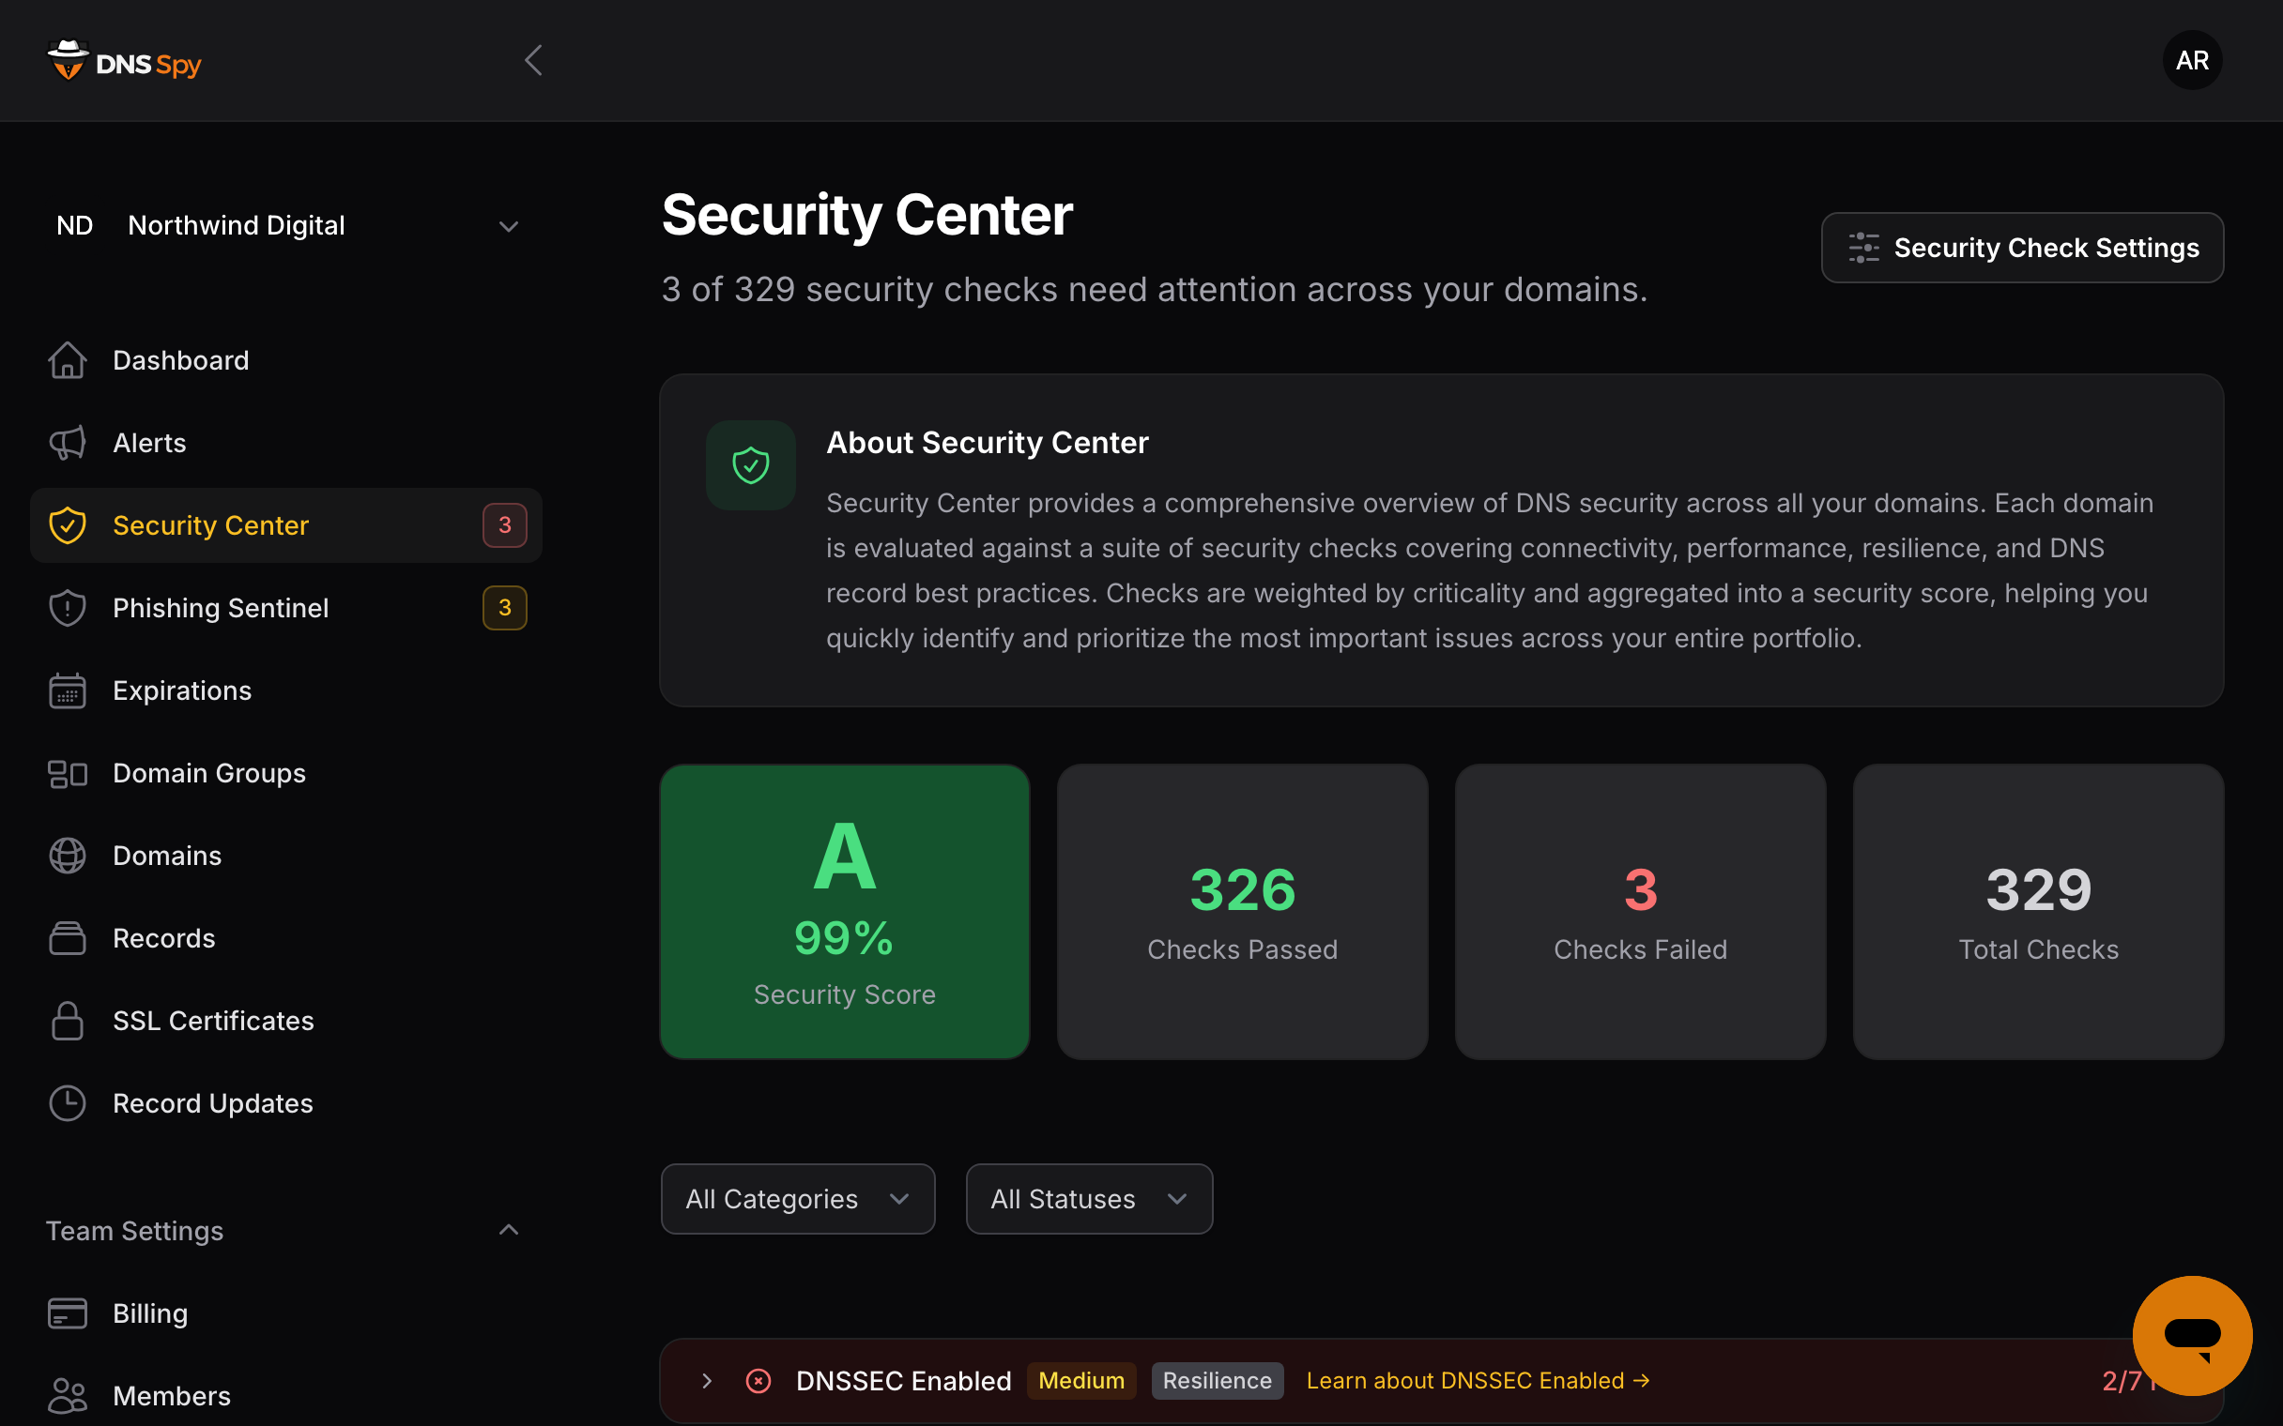Click the Alerts megaphone icon
Screen dimensions: 2283x1426
click(67, 442)
